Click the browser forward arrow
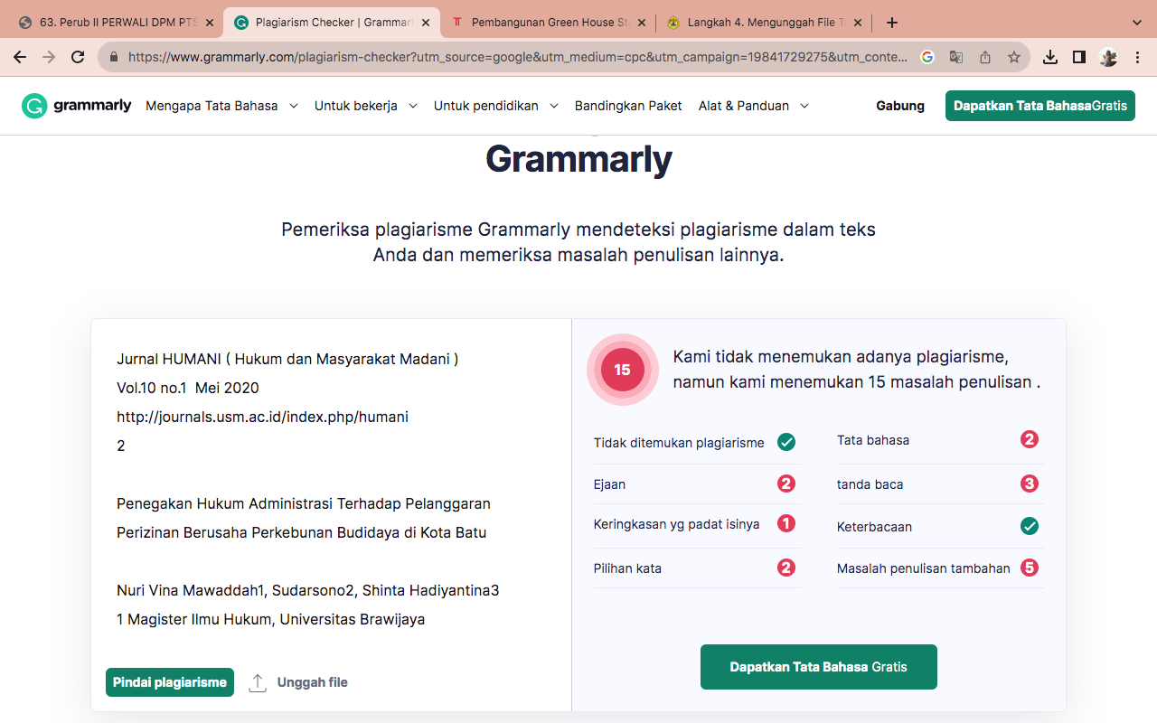The image size is (1157, 723). (x=49, y=57)
